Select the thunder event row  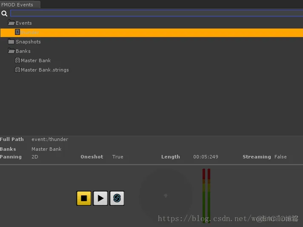point(151,32)
